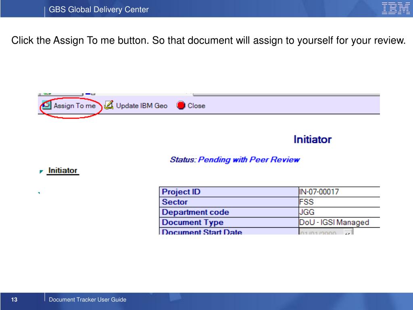Click the Assign To me icon

pos(47,105)
